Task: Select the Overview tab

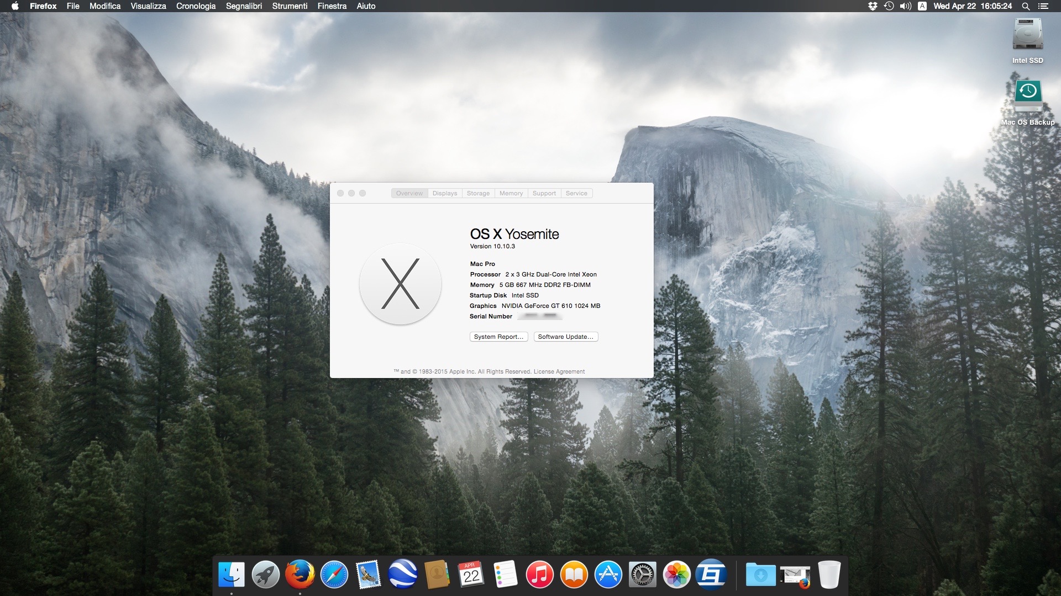Action: (x=409, y=193)
